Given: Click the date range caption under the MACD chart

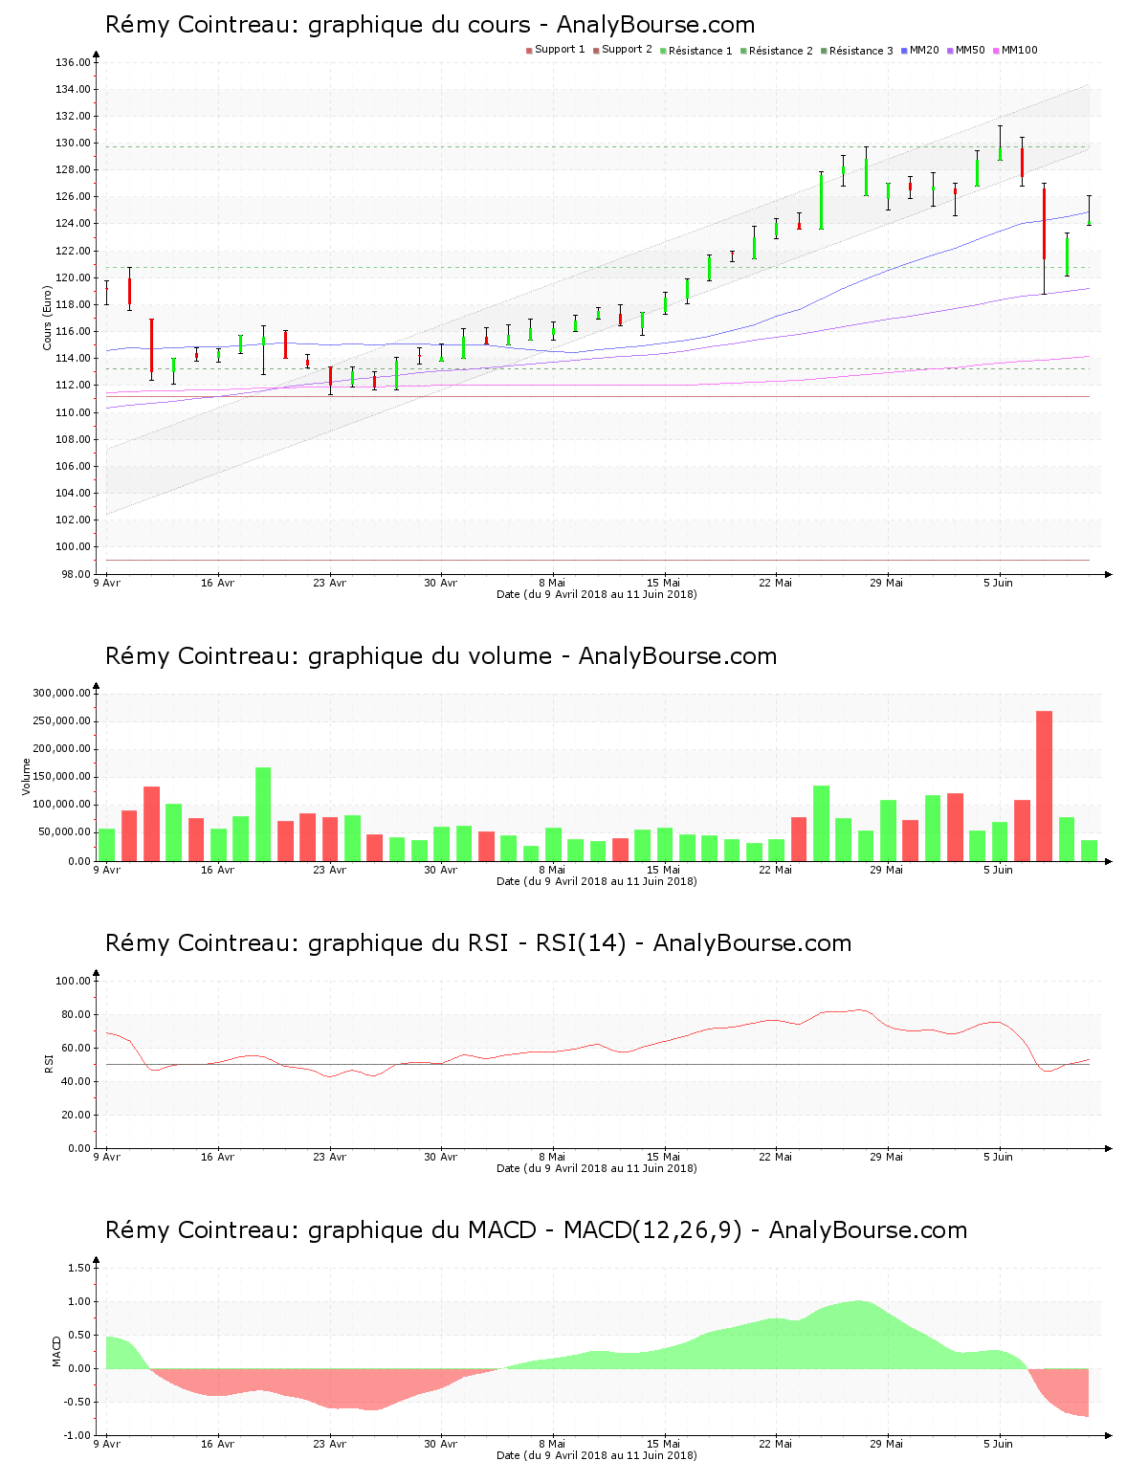Looking at the screenshot, I should click(x=597, y=1455).
